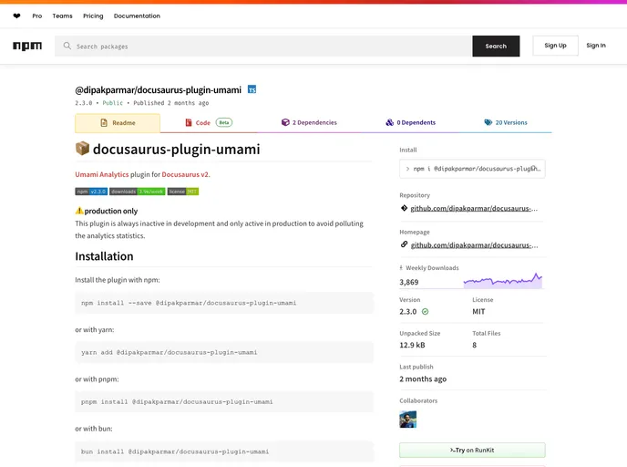Click the homepage chain link icon

tap(404, 244)
